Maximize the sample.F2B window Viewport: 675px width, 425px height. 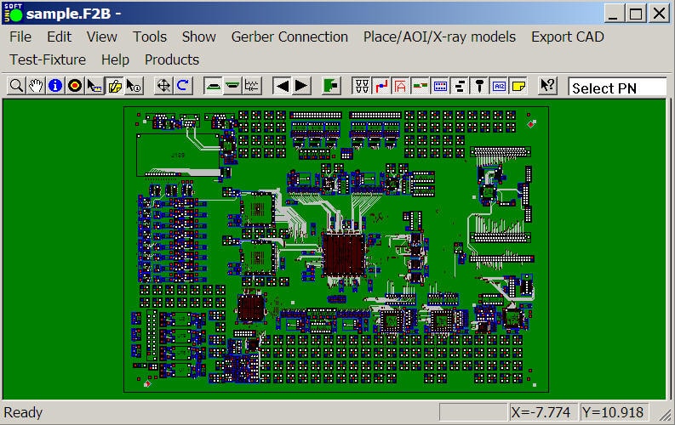click(636, 14)
